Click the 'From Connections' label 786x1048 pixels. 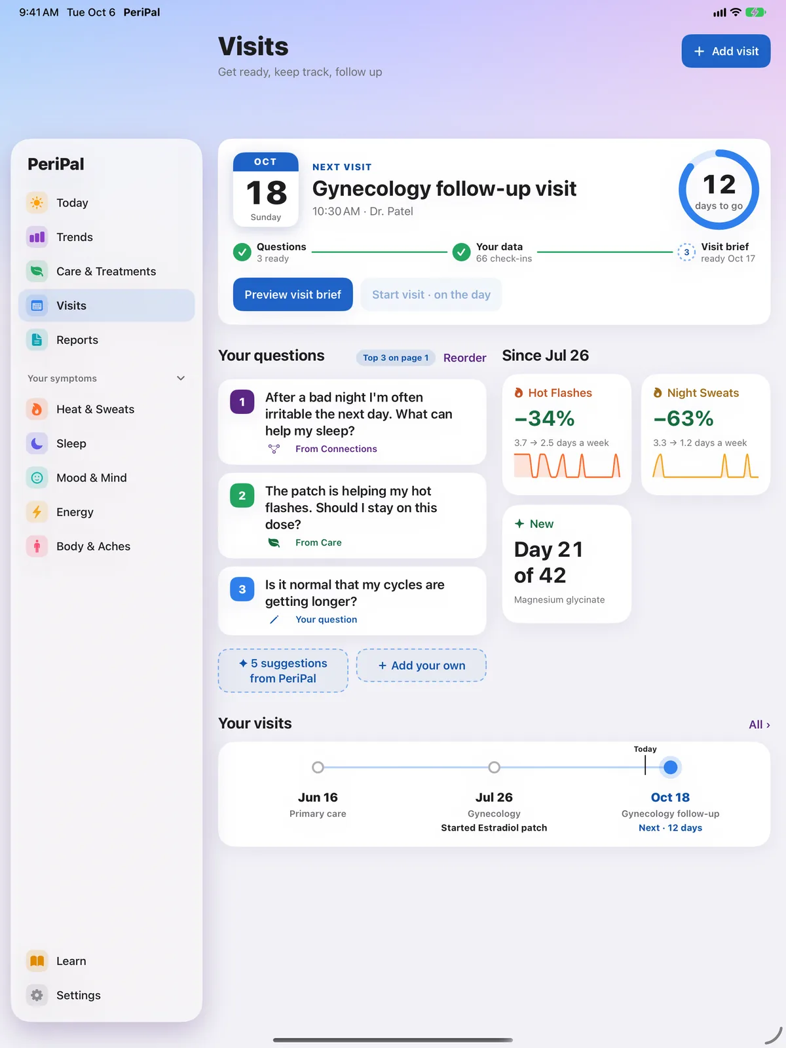pyautogui.click(x=336, y=449)
